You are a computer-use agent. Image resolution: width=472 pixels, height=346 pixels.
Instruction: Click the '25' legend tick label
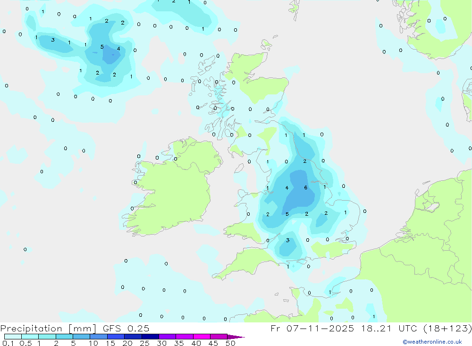(144, 343)
